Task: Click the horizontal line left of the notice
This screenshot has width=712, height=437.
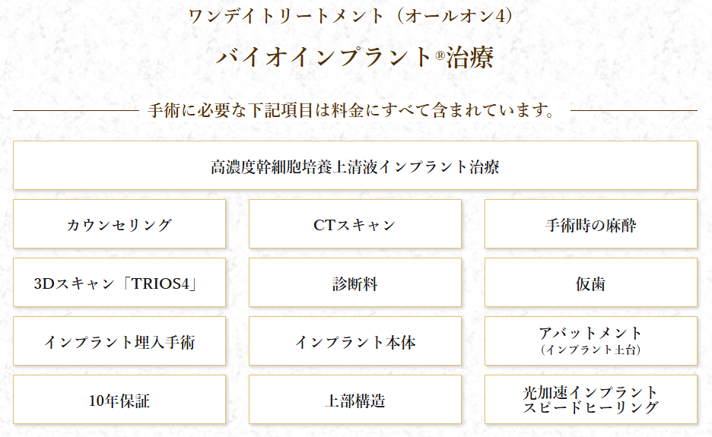Action: point(75,111)
